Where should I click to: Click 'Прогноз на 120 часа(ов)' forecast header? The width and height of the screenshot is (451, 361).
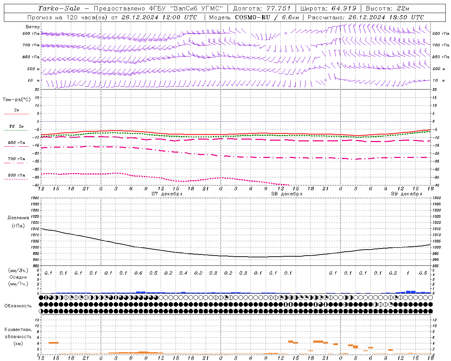[x=68, y=17]
